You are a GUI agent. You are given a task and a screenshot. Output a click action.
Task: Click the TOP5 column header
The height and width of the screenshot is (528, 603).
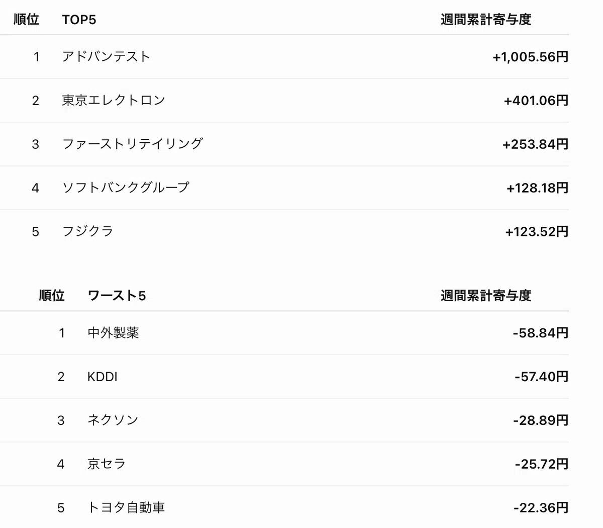point(79,20)
